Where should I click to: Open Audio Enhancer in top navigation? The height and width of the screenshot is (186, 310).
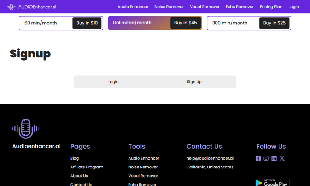point(133,7)
